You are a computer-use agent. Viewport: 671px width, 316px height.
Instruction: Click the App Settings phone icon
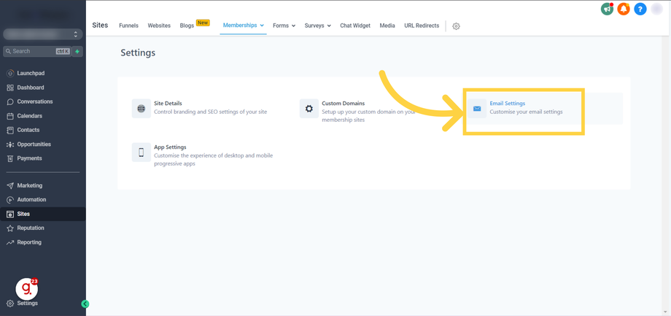pyautogui.click(x=141, y=152)
